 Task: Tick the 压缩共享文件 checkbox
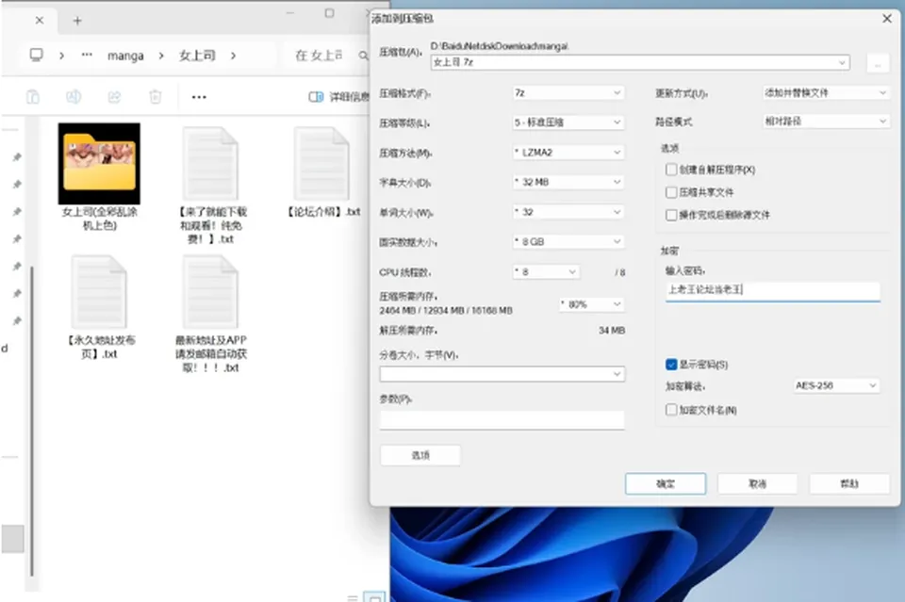pyautogui.click(x=671, y=192)
